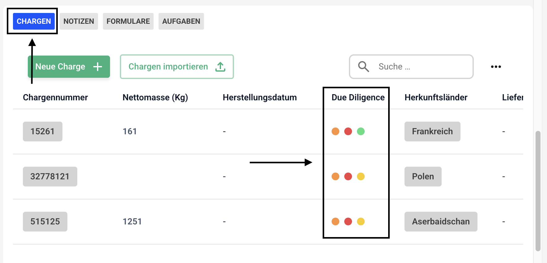This screenshot has height=263, width=547.
Task: Click the plus icon on Neue Charge
Action: tap(98, 67)
